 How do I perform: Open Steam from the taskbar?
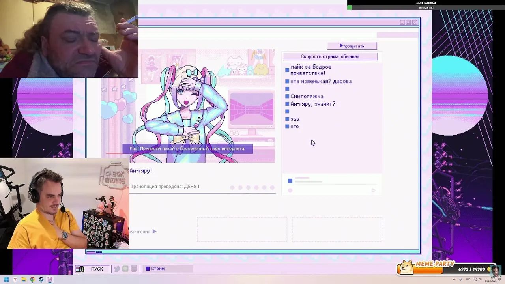pos(41,280)
